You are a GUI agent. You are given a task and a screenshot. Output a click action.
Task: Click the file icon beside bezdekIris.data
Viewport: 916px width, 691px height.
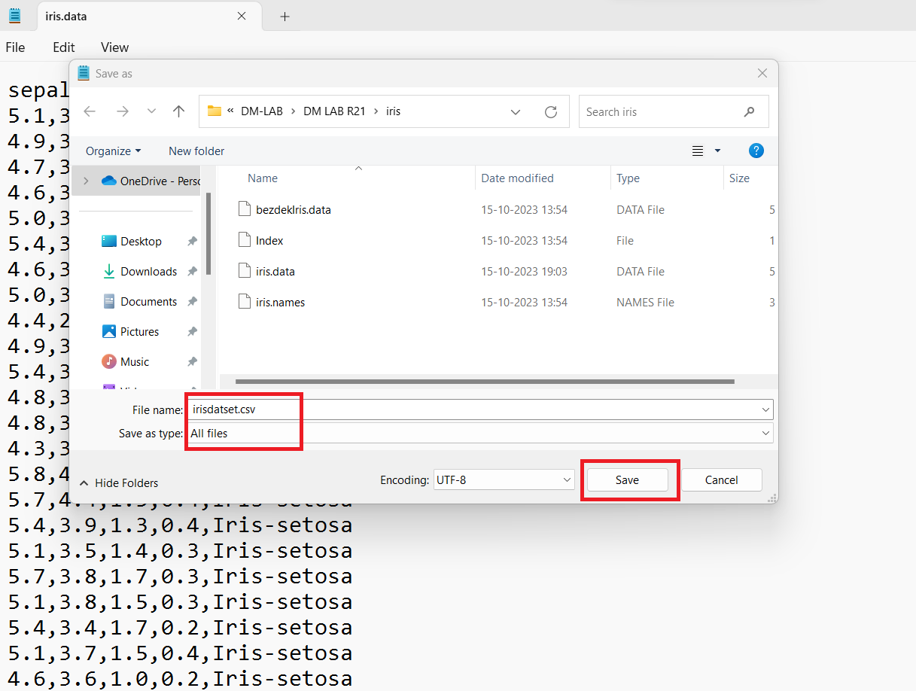(x=244, y=209)
